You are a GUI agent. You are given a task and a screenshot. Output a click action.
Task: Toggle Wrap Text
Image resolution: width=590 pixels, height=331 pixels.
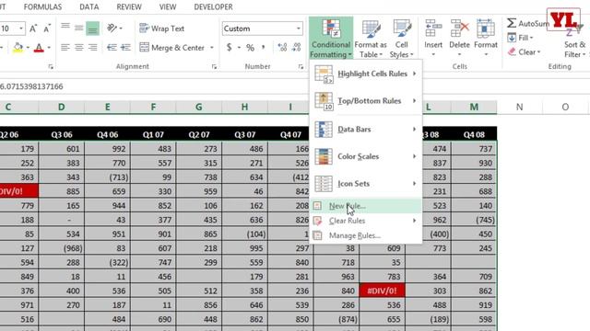pos(162,29)
